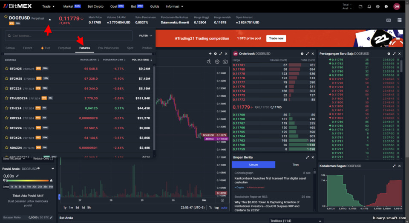Select Cross leverage option
Viewport: 409px width, 223px height.
[x=6, y=187]
